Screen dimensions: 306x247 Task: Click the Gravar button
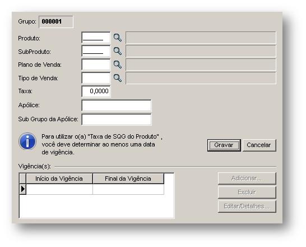pos(224,145)
